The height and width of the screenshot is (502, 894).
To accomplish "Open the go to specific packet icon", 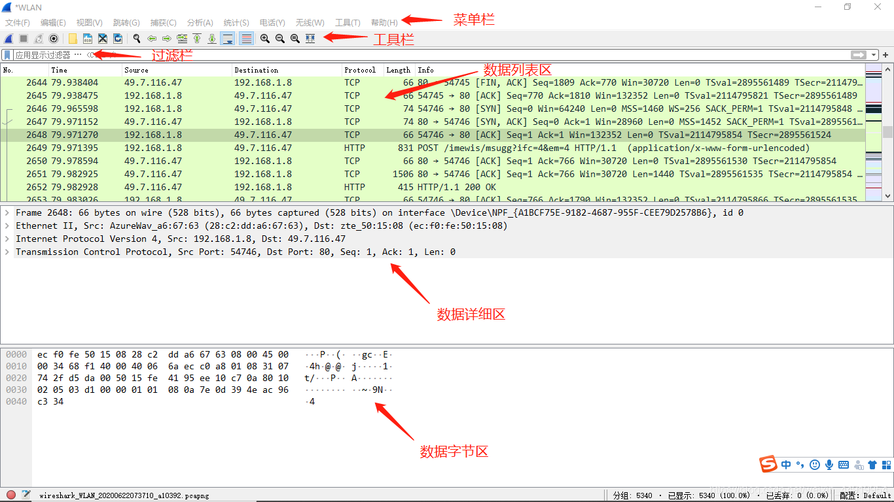I will (182, 39).
